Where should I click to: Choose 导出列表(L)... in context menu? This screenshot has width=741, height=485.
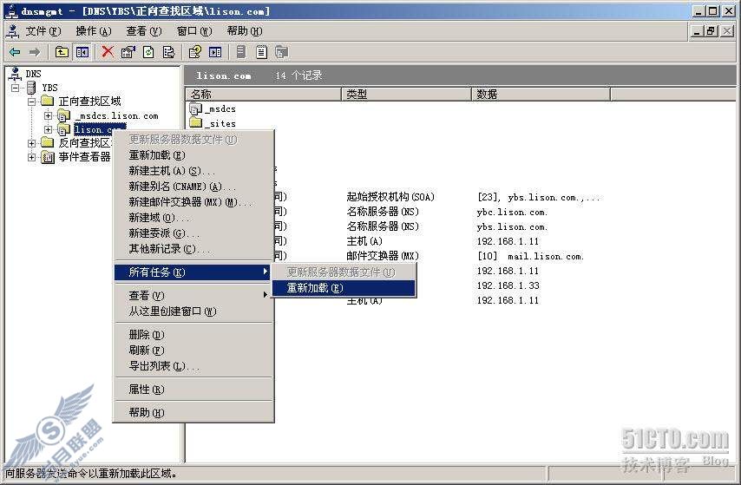193,366
